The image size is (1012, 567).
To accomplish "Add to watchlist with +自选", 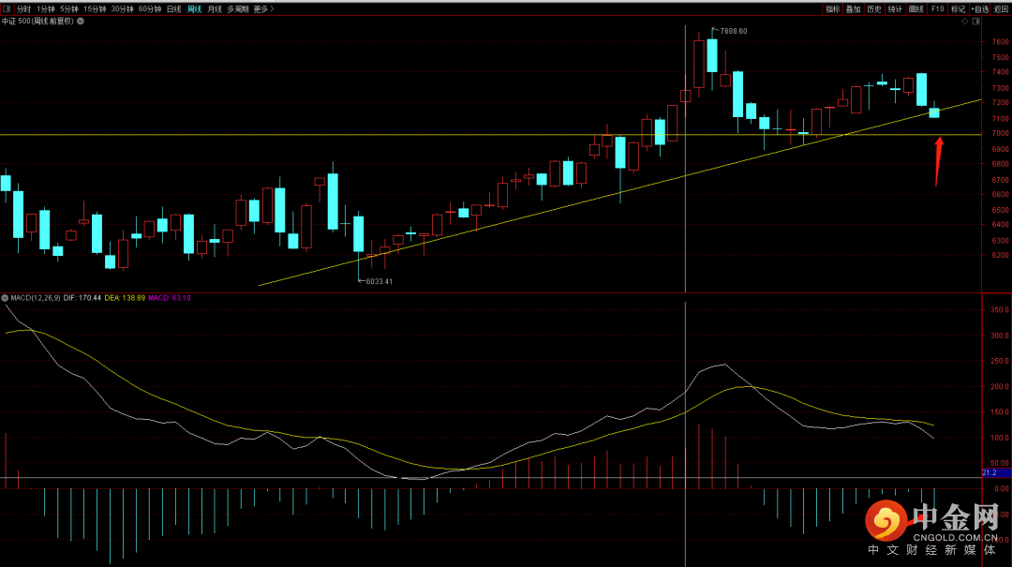I will pos(979,8).
